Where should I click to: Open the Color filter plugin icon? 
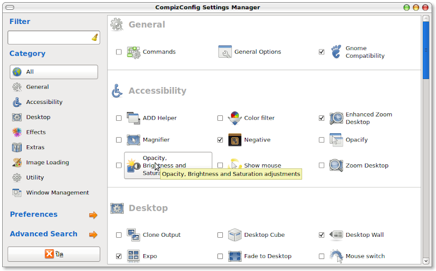point(235,118)
